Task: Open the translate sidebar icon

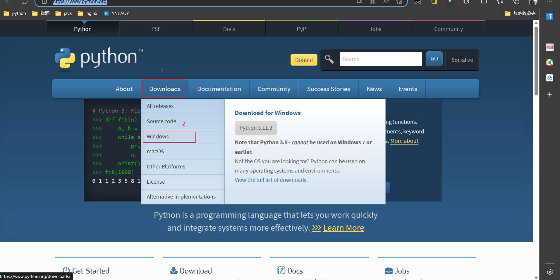Action: point(549,17)
